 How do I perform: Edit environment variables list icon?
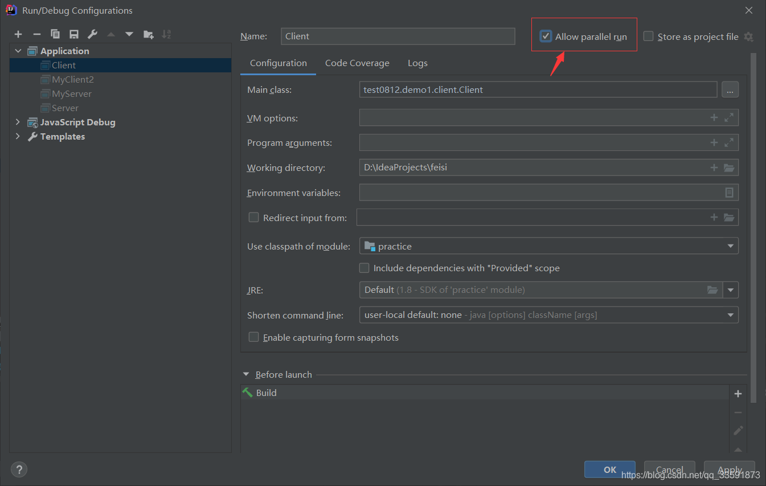729,193
